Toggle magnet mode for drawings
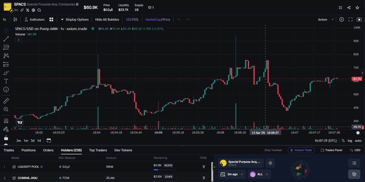Image resolution: width=365 pixels, height=182 pixels. 6,121
